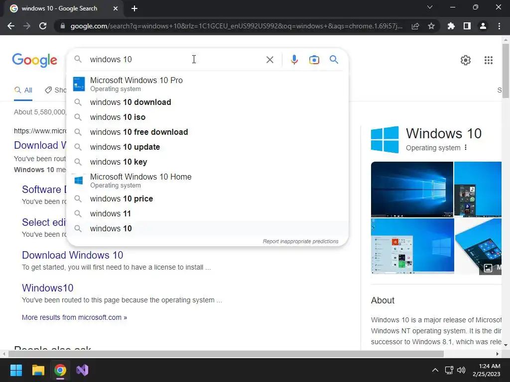Reload the current page

[x=43, y=26]
